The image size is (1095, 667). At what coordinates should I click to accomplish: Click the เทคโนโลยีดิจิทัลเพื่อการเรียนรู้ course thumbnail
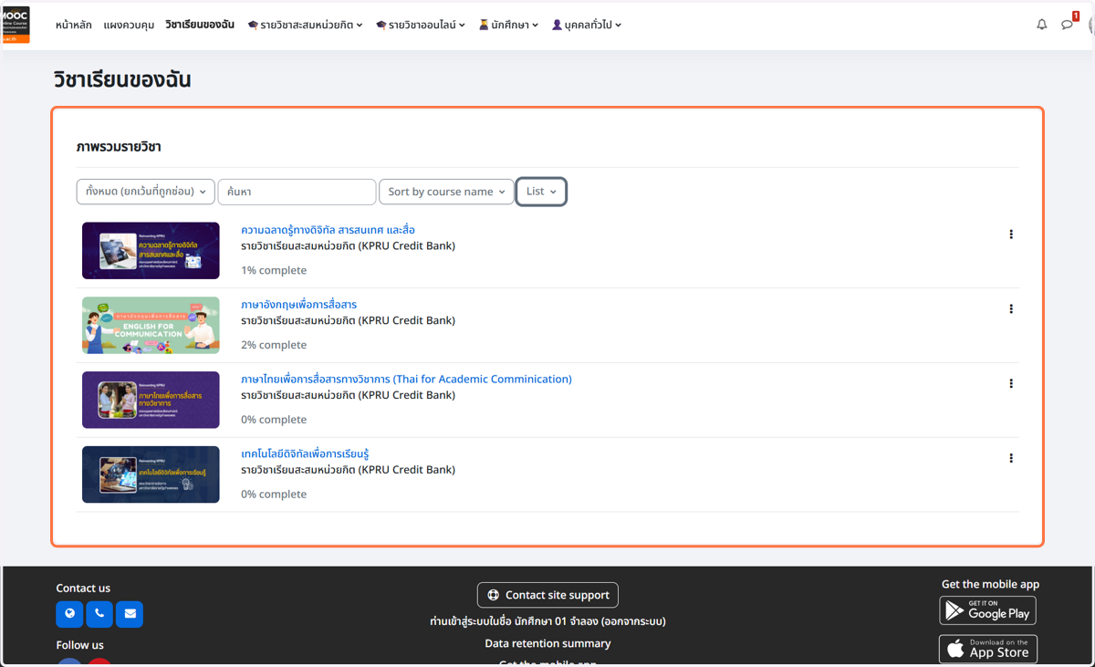[151, 474]
